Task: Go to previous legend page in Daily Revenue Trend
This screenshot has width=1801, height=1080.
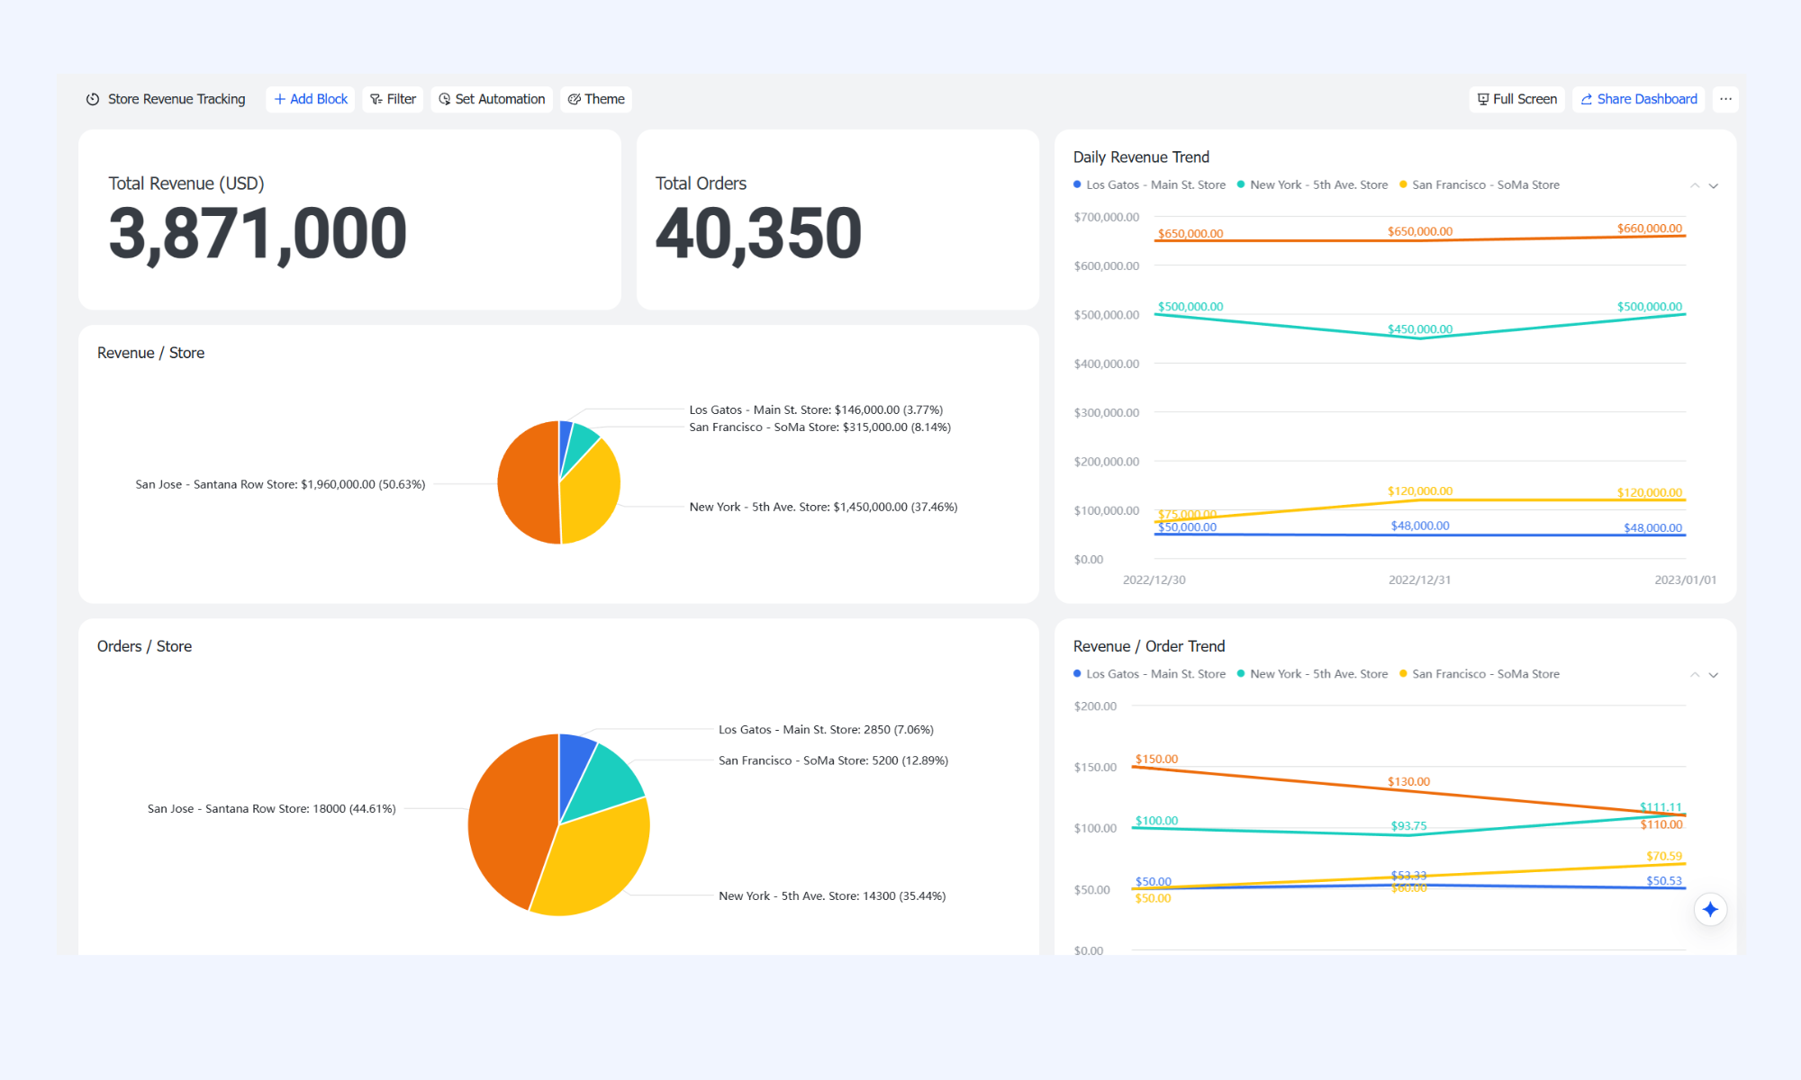Action: pyautogui.click(x=1695, y=185)
